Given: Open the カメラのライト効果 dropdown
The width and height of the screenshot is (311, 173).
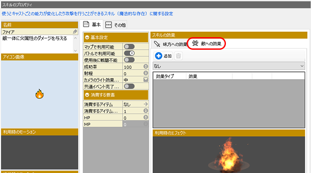Looking at the screenshot, I should click(x=146, y=80).
